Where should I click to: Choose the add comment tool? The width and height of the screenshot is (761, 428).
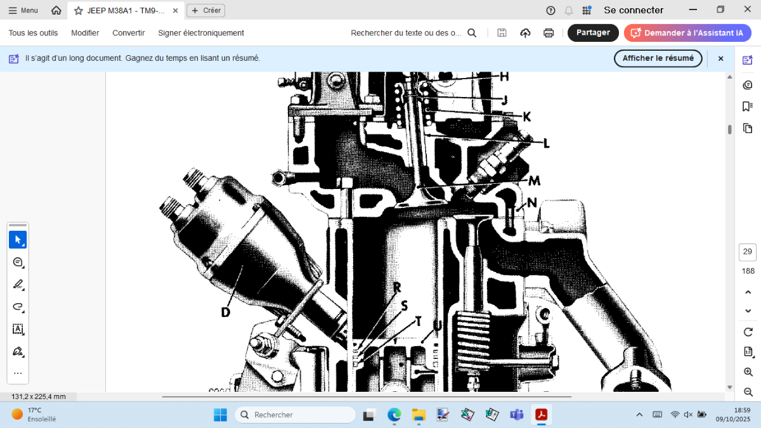pyautogui.click(x=18, y=263)
